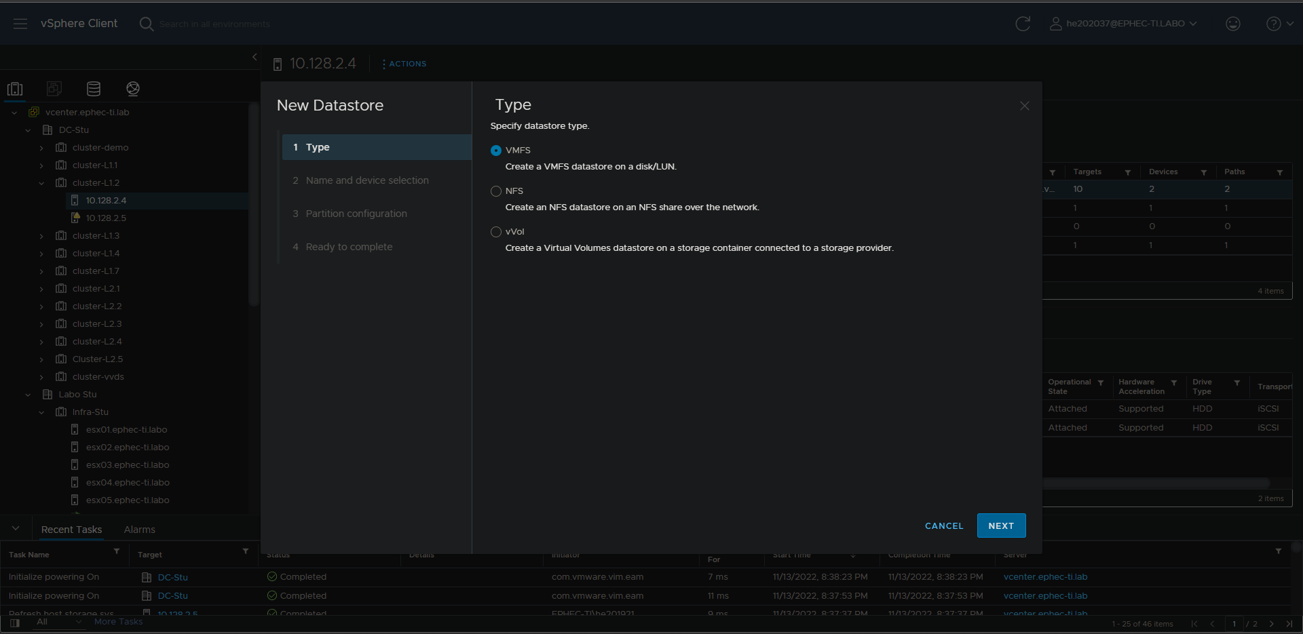Image resolution: width=1303 pixels, height=634 pixels.
Task: Open user menu he202037@EPHEC-TI.LABO
Action: click(1123, 24)
